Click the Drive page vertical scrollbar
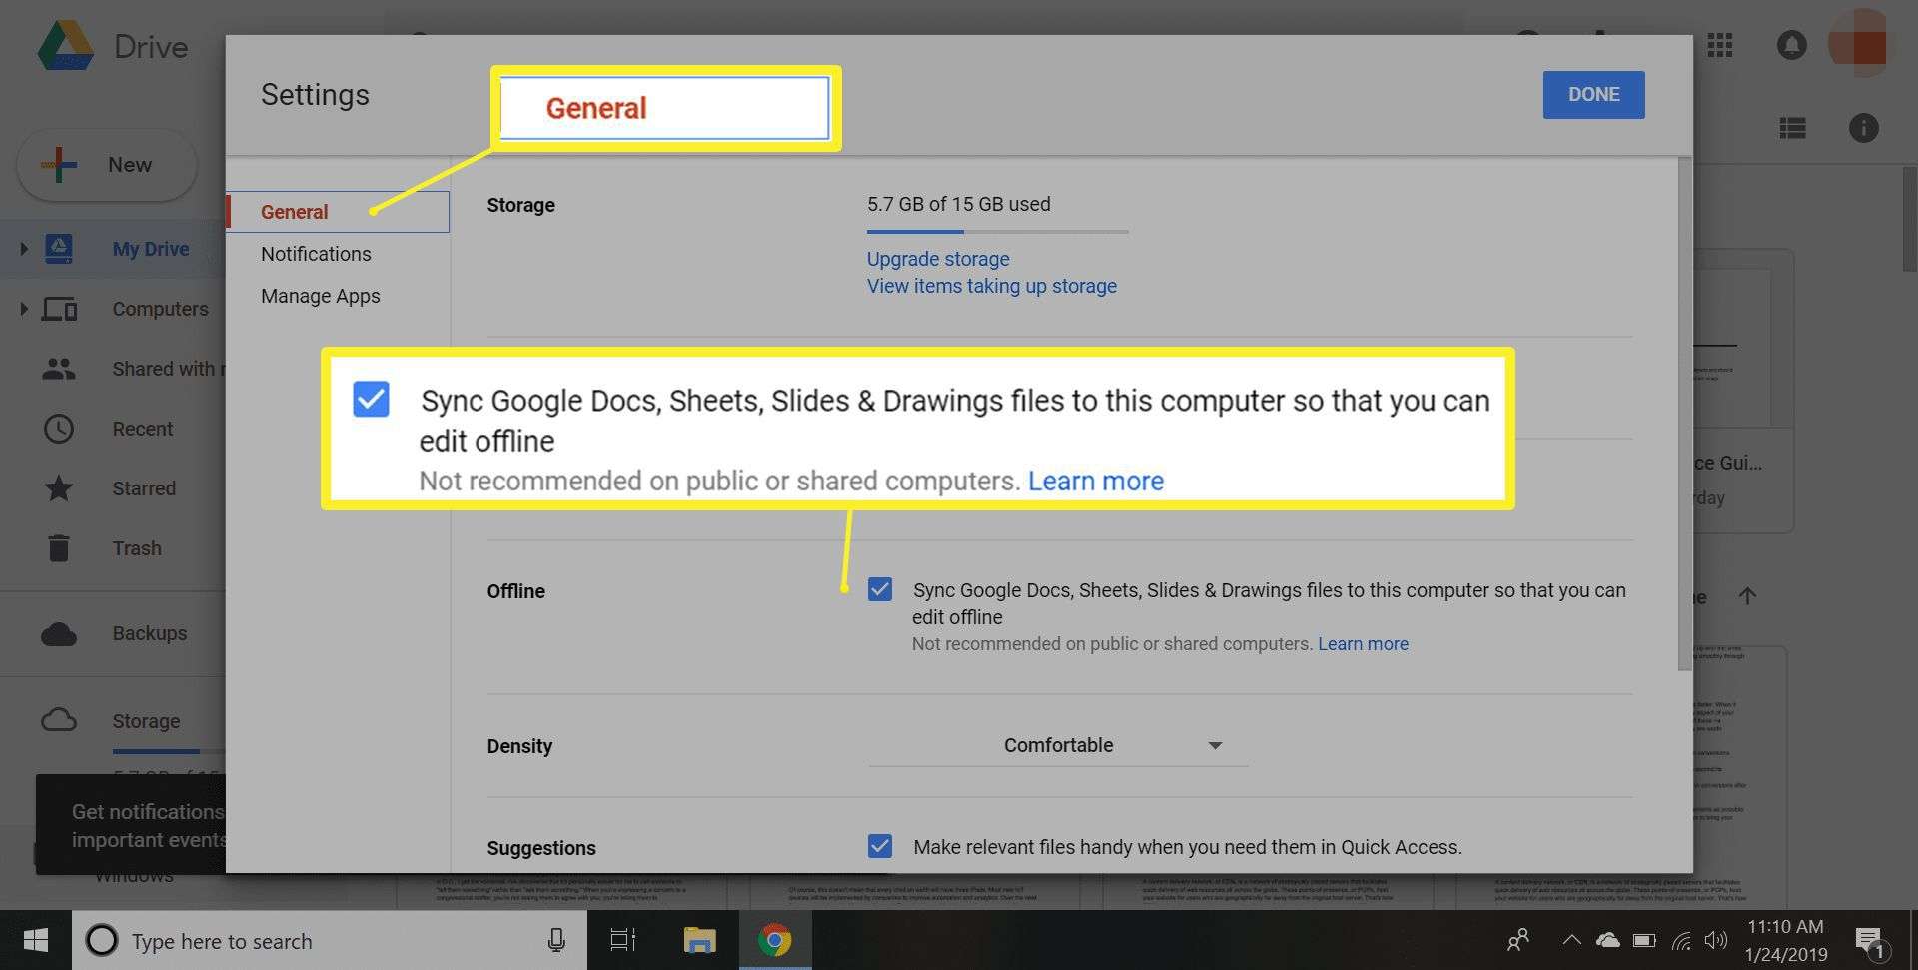Screen dimensions: 1918x970 [1909, 220]
